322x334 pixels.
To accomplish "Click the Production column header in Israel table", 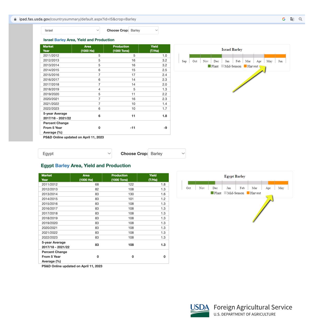I will [121, 49].
